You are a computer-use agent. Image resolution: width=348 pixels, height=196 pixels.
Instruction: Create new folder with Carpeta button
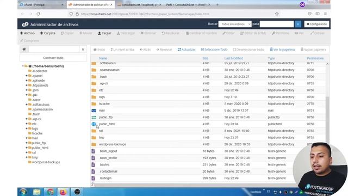click(48, 33)
